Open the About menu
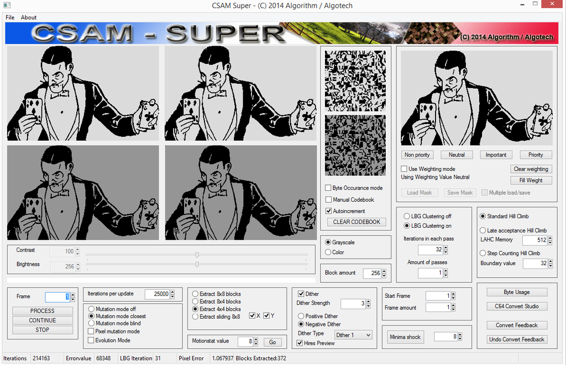The width and height of the screenshot is (566, 365). coord(29,18)
